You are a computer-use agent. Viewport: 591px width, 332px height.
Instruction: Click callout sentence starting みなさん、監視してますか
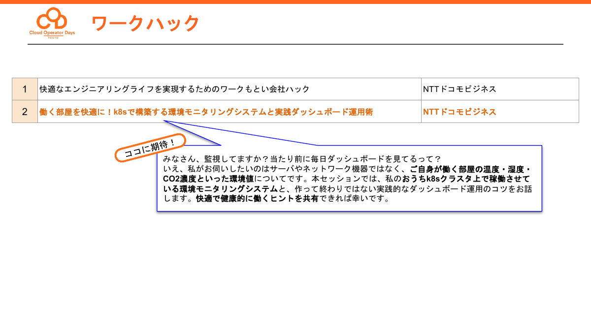[302, 159]
